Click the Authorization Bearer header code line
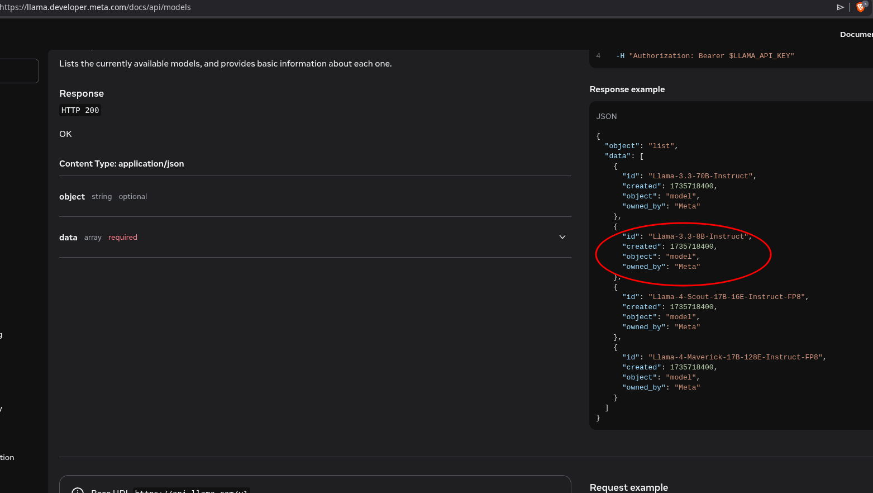Screen dimensions: 873x493 click(705, 56)
